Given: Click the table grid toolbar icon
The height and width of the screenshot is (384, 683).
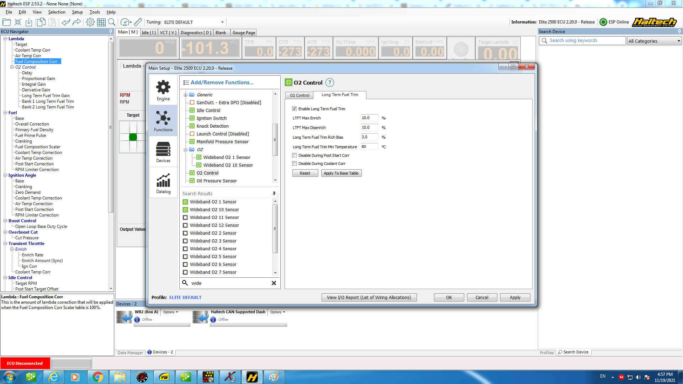Looking at the screenshot, I should [101, 22].
